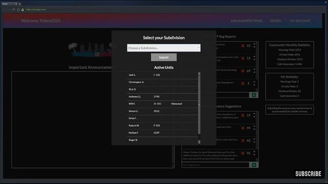
Task: Reload the page with the browser refresh icon
Action: (14, 10)
